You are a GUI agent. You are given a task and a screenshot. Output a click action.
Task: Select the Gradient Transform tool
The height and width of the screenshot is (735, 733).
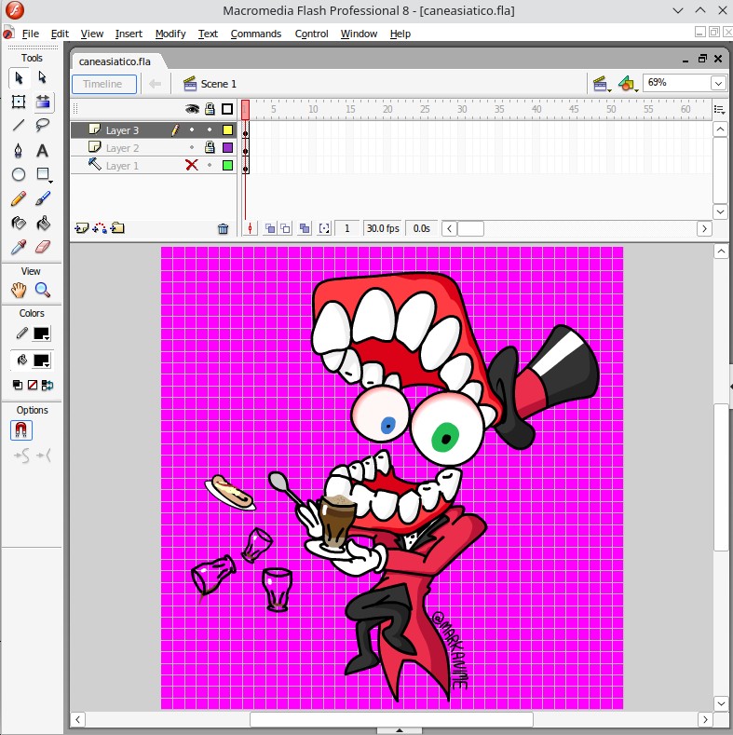43,102
